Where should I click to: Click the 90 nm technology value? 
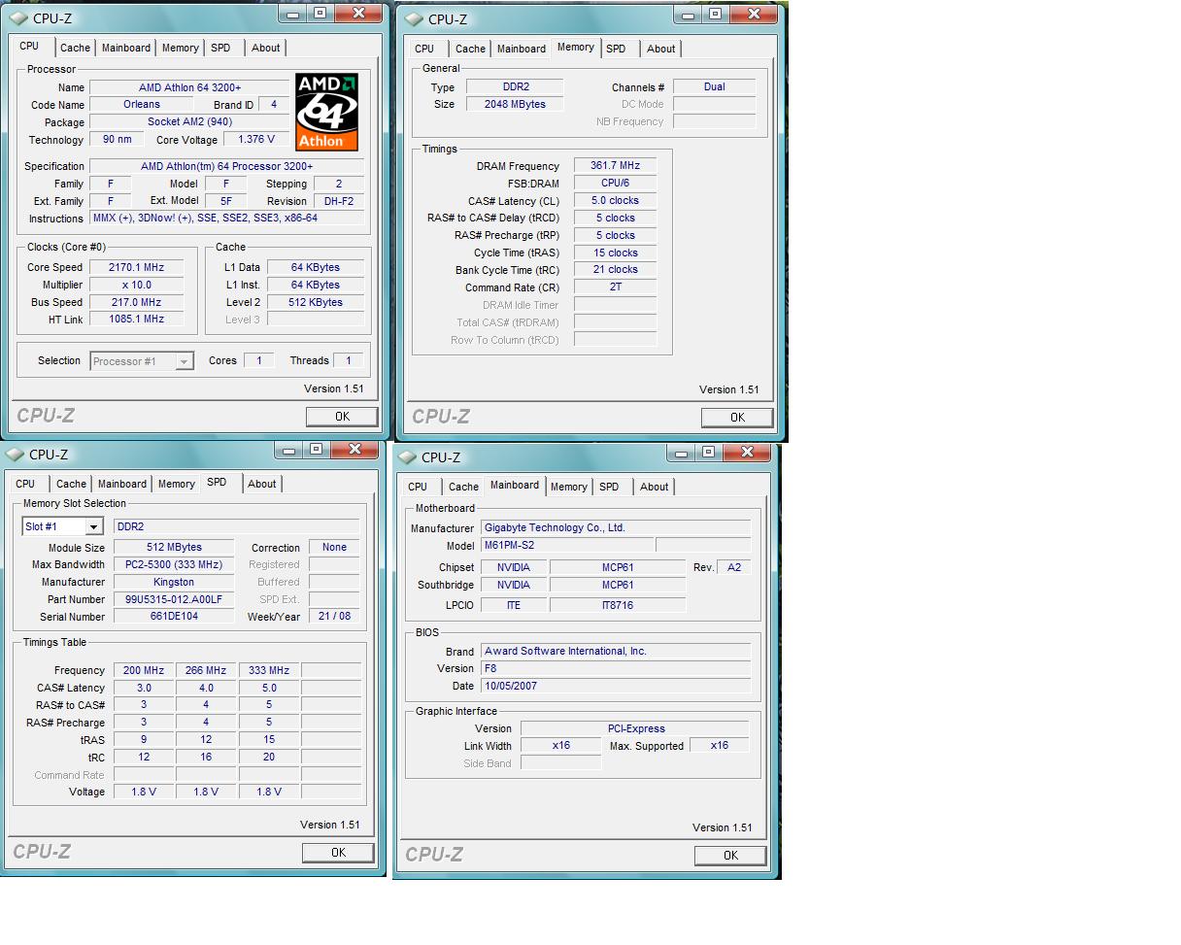117,139
